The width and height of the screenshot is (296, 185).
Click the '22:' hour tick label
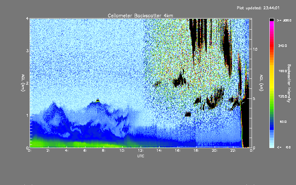tap(233, 151)
